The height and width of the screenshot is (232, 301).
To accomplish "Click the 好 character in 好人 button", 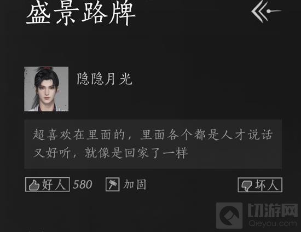I will pyautogui.click(x=47, y=184).
